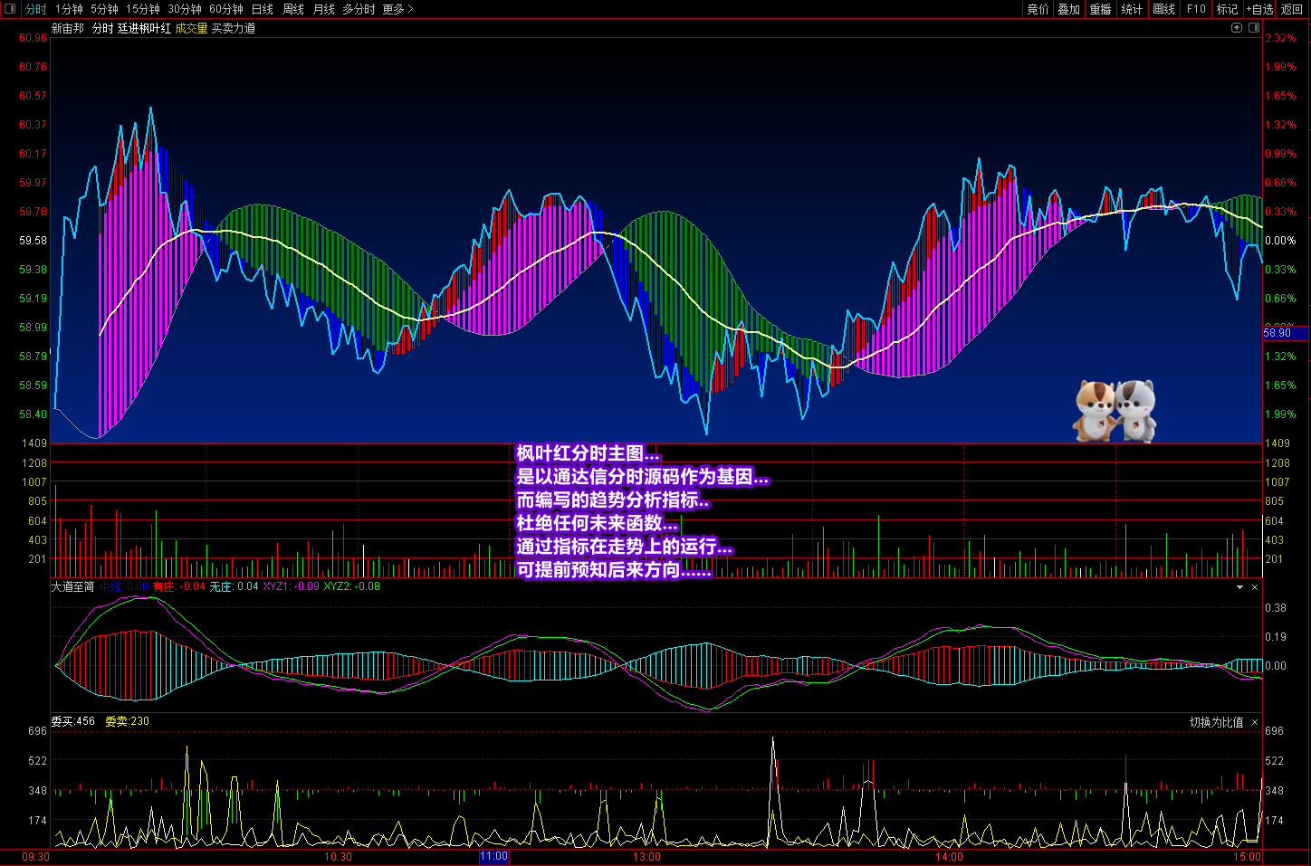Toggle the right side panel icon
1311x866 pixels.
[x=1254, y=28]
